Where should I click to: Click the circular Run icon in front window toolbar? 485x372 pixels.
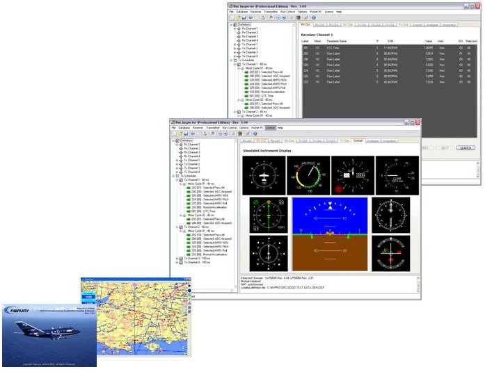coord(220,134)
